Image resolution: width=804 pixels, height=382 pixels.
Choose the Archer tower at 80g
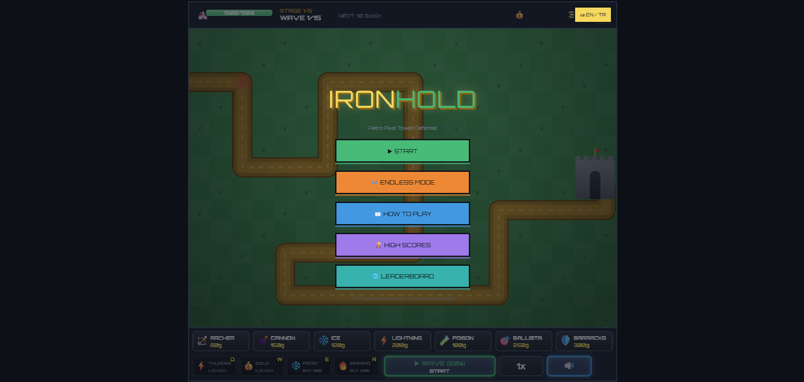(x=221, y=341)
